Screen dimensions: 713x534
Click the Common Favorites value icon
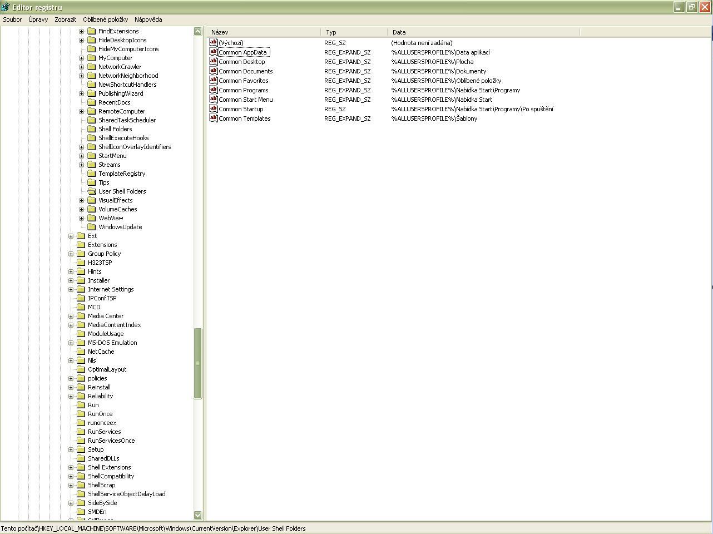click(214, 80)
